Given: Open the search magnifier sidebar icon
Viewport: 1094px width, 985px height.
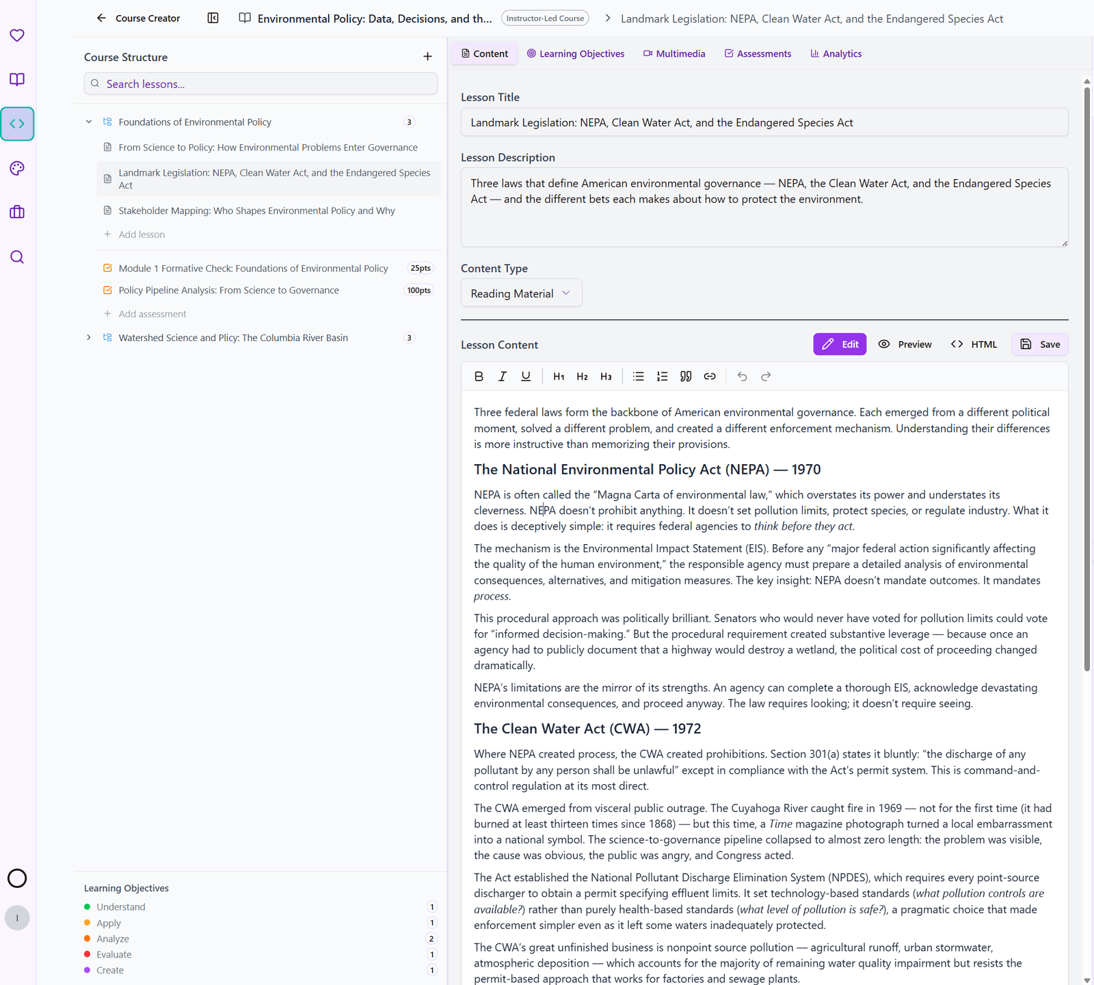Looking at the screenshot, I should (x=17, y=257).
